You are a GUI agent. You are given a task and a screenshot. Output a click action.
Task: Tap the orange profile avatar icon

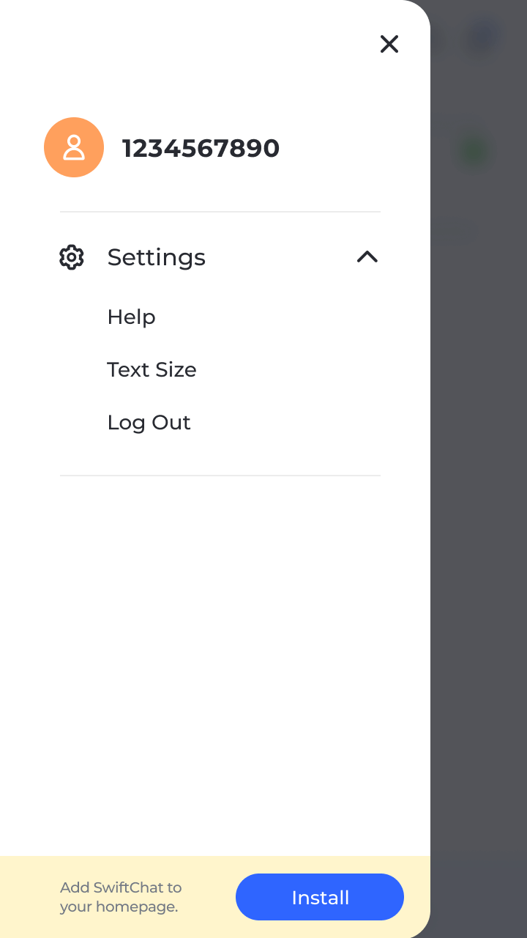pyautogui.click(x=74, y=147)
